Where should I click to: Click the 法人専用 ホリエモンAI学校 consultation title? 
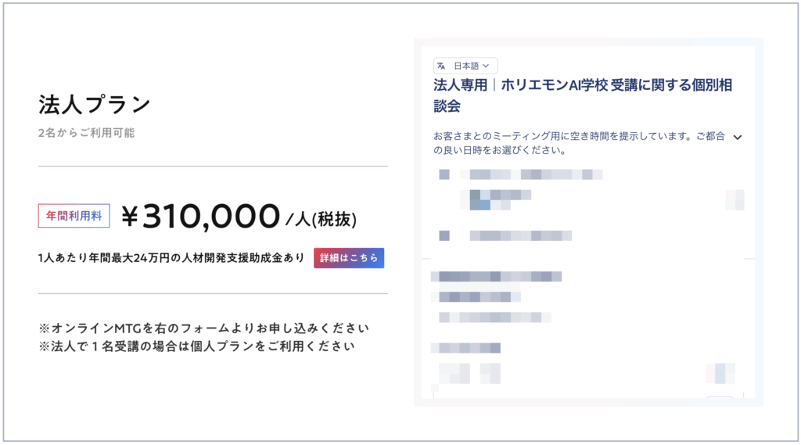click(x=582, y=95)
